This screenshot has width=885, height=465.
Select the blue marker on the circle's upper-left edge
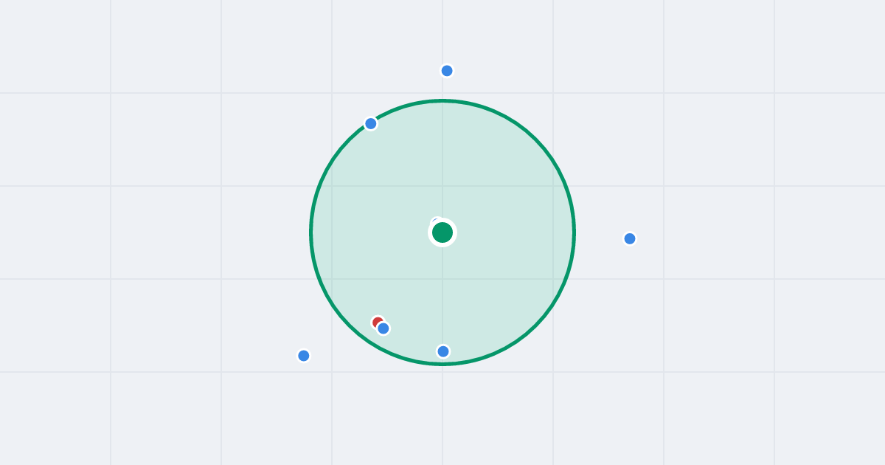click(x=371, y=123)
